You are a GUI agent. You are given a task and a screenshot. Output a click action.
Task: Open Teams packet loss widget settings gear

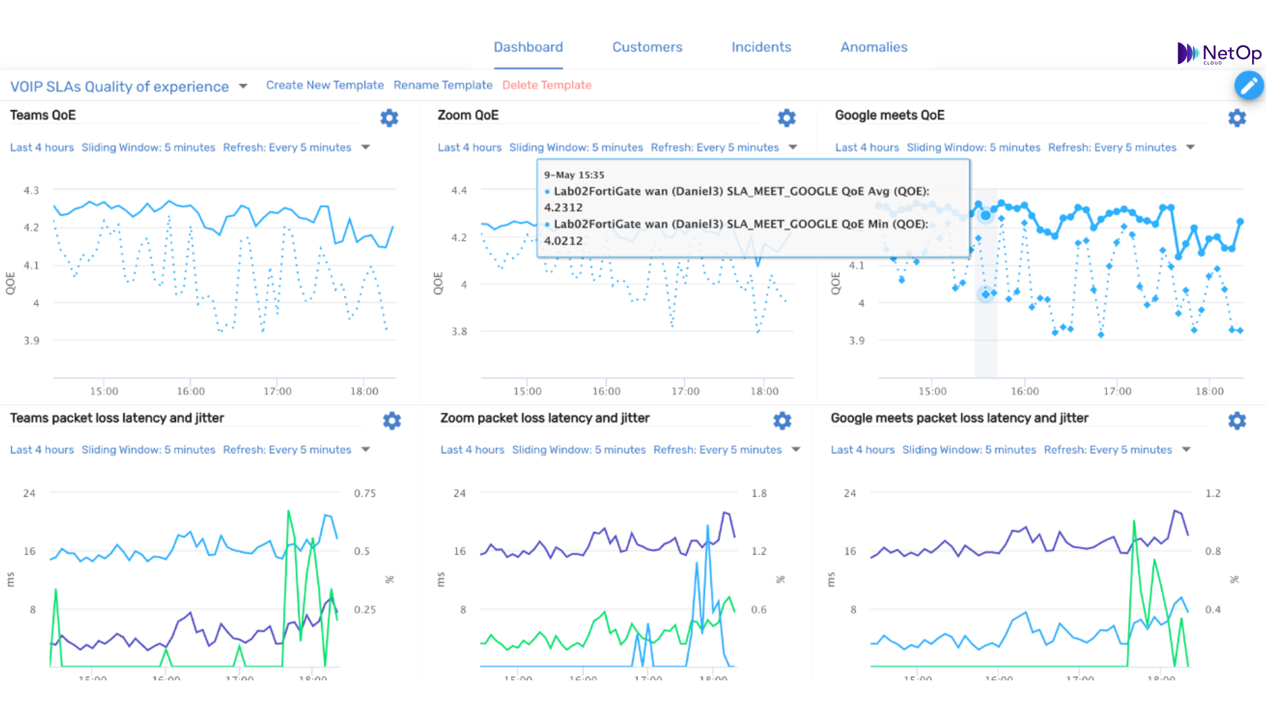pyautogui.click(x=392, y=421)
